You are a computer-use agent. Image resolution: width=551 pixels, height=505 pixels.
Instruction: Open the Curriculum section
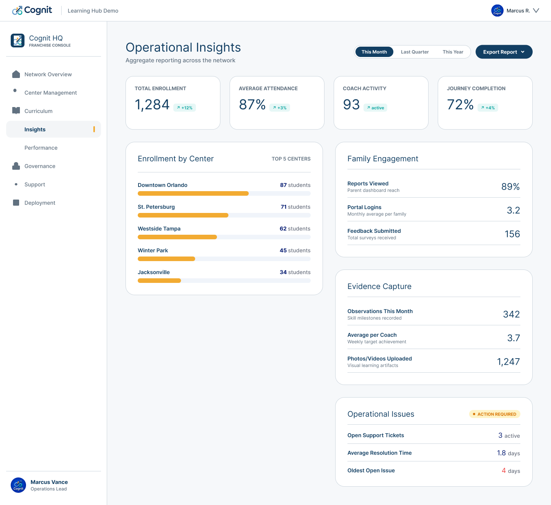54,111
